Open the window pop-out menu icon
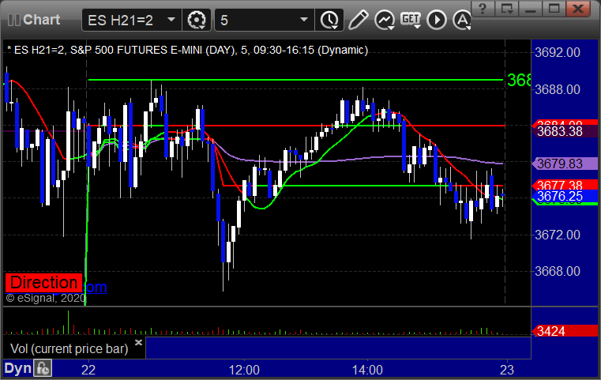Viewport: 601px width, 380px height. click(506, 9)
